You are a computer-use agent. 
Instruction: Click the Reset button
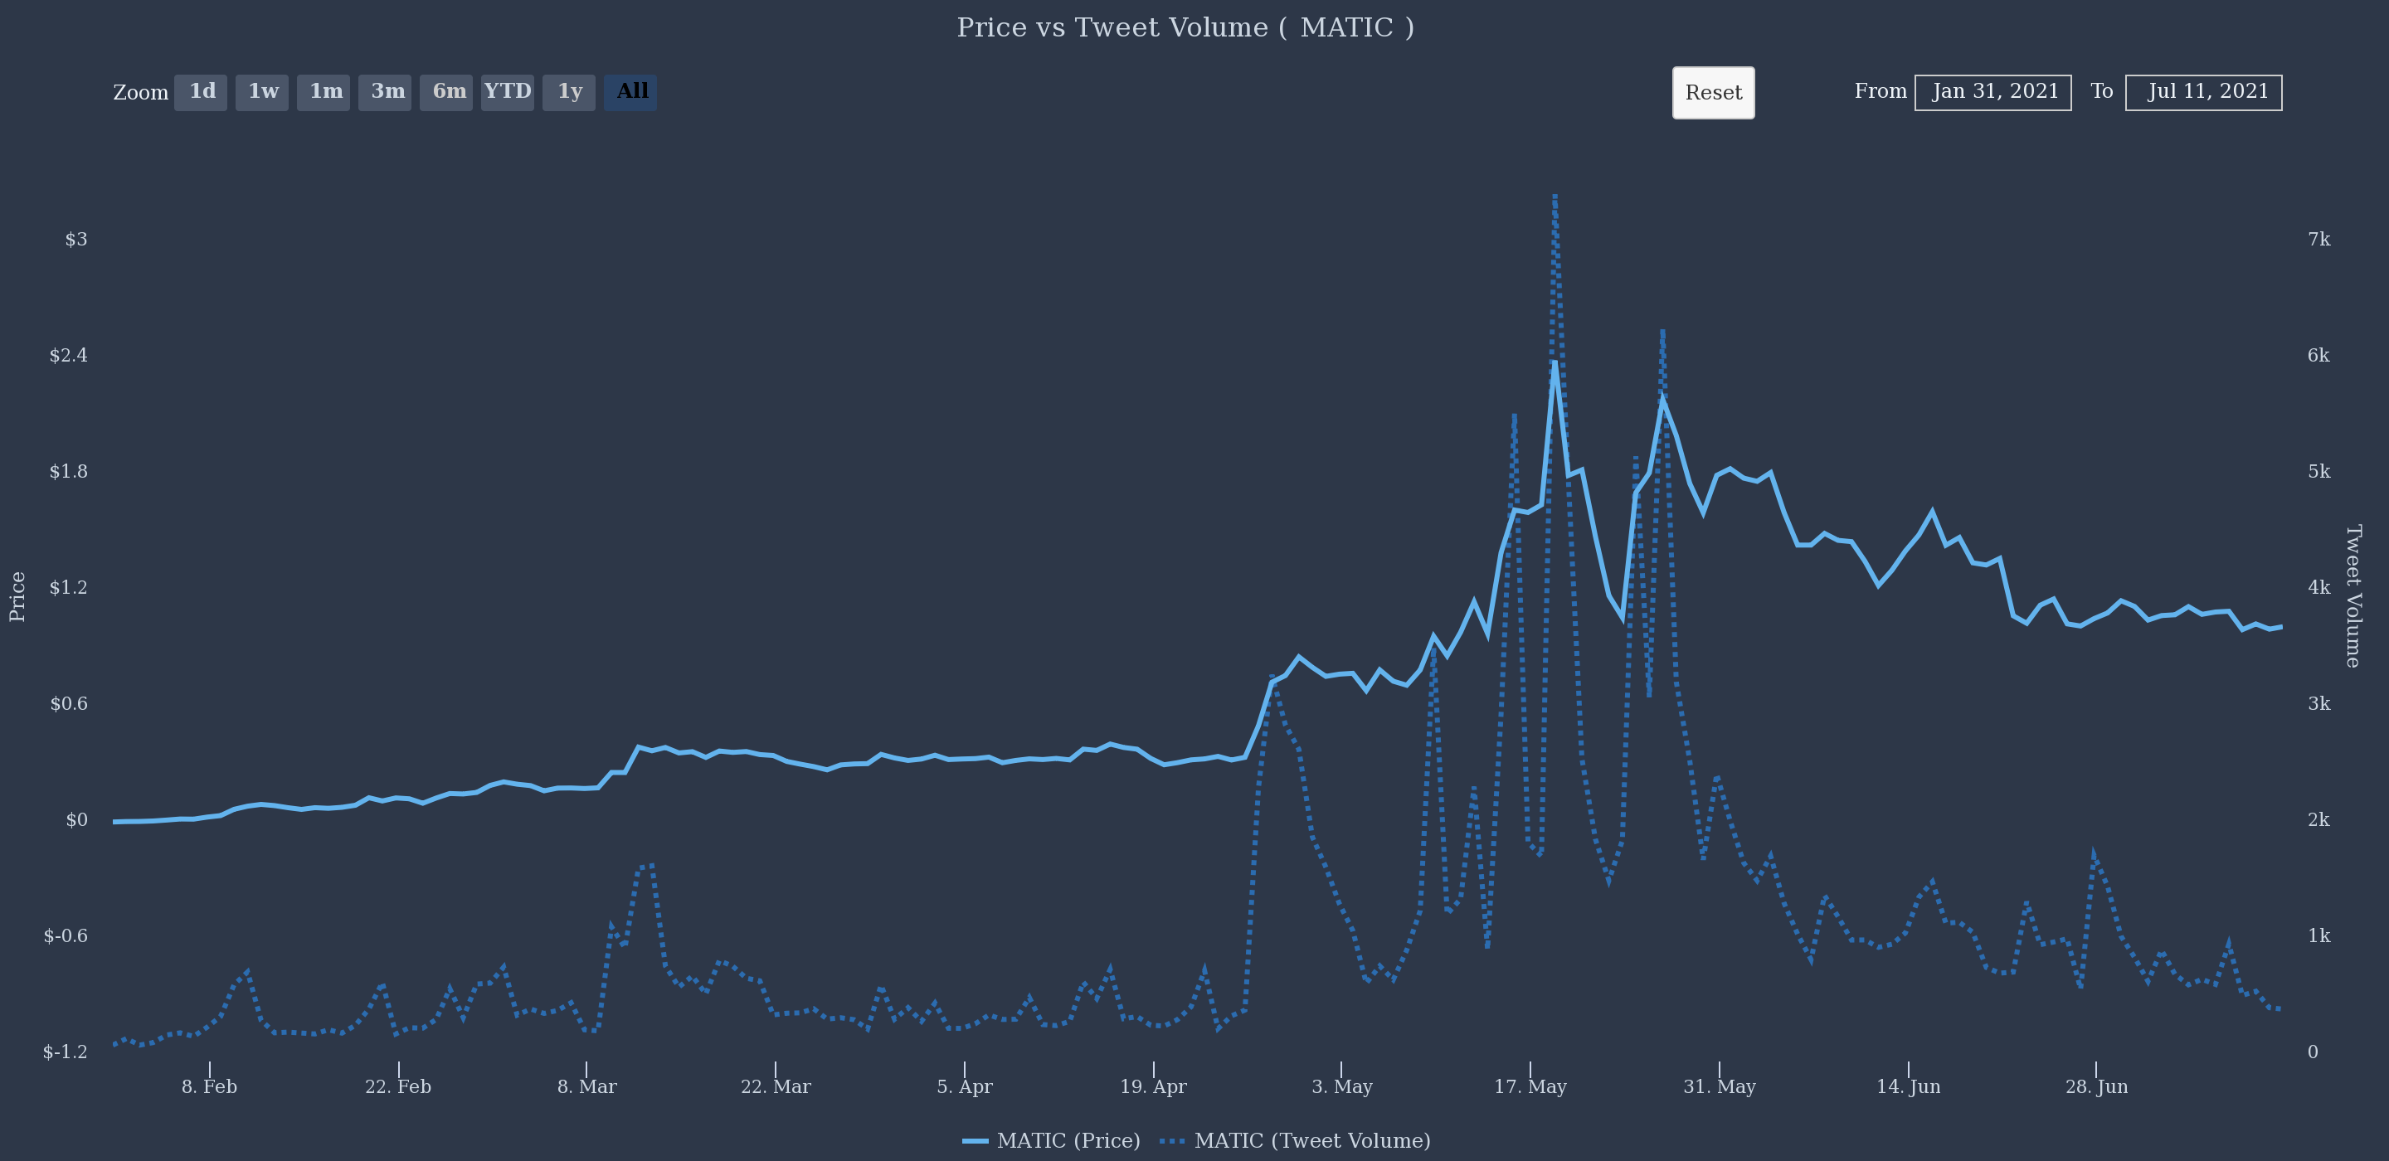pos(1713,93)
